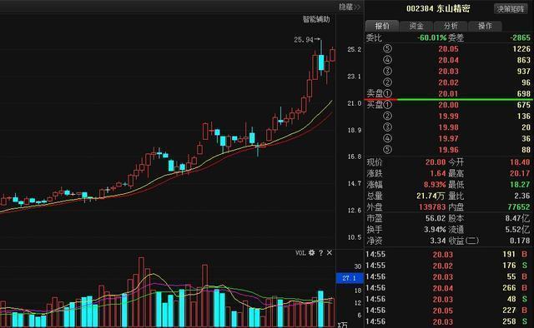Switch to the 报价 tab
This screenshot has width=534, height=328.
pyautogui.click(x=382, y=26)
